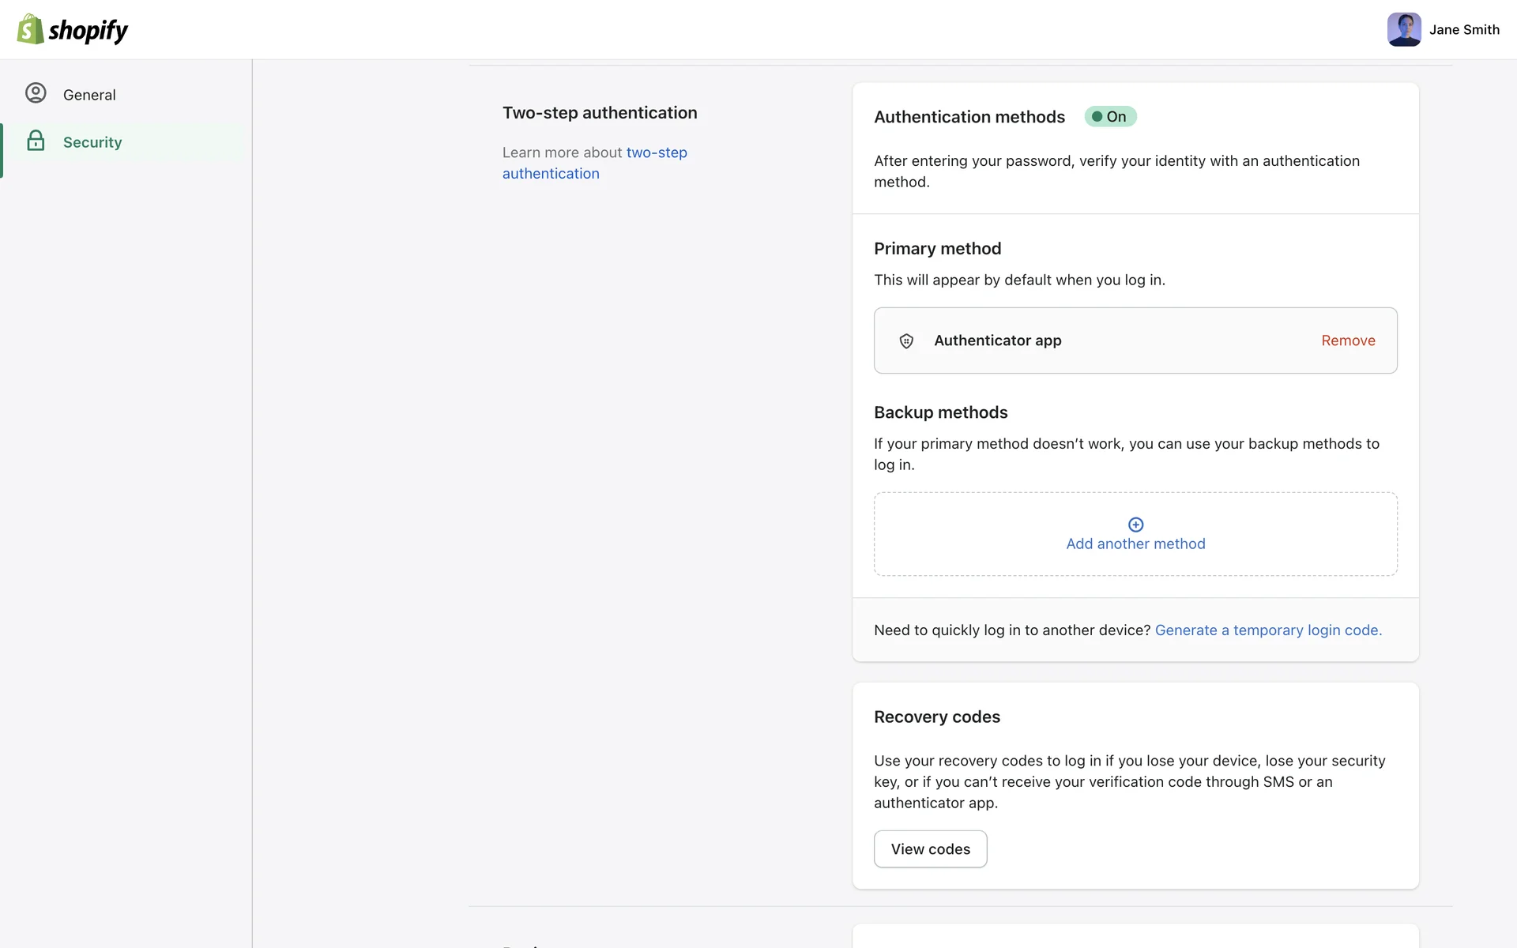The height and width of the screenshot is (948, 1517).
Task: Click the General person icon in sidebar
Action: pos(36,93)
